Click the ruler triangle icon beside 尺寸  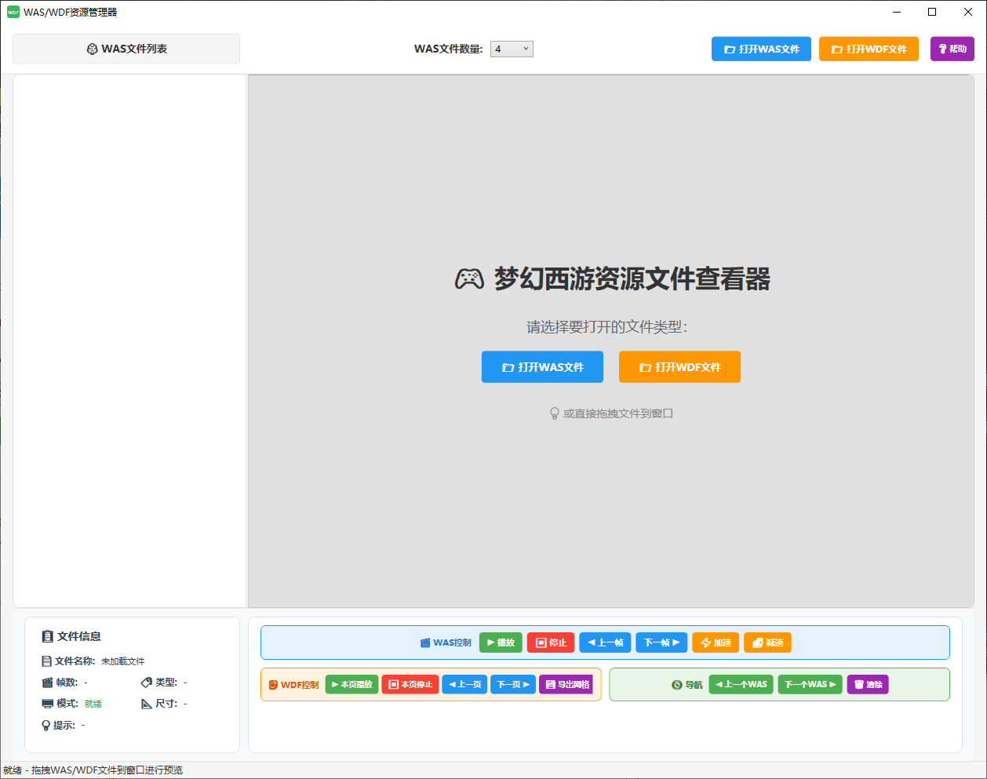[147, 704]
